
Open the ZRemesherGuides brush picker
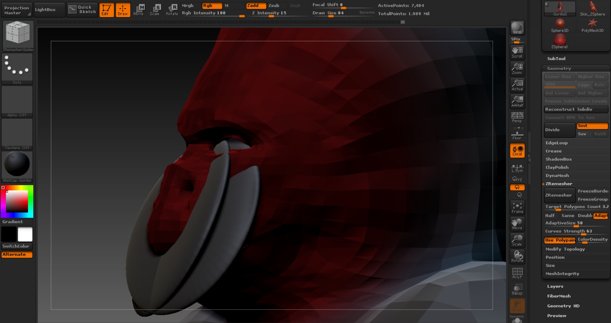(18, 36)
